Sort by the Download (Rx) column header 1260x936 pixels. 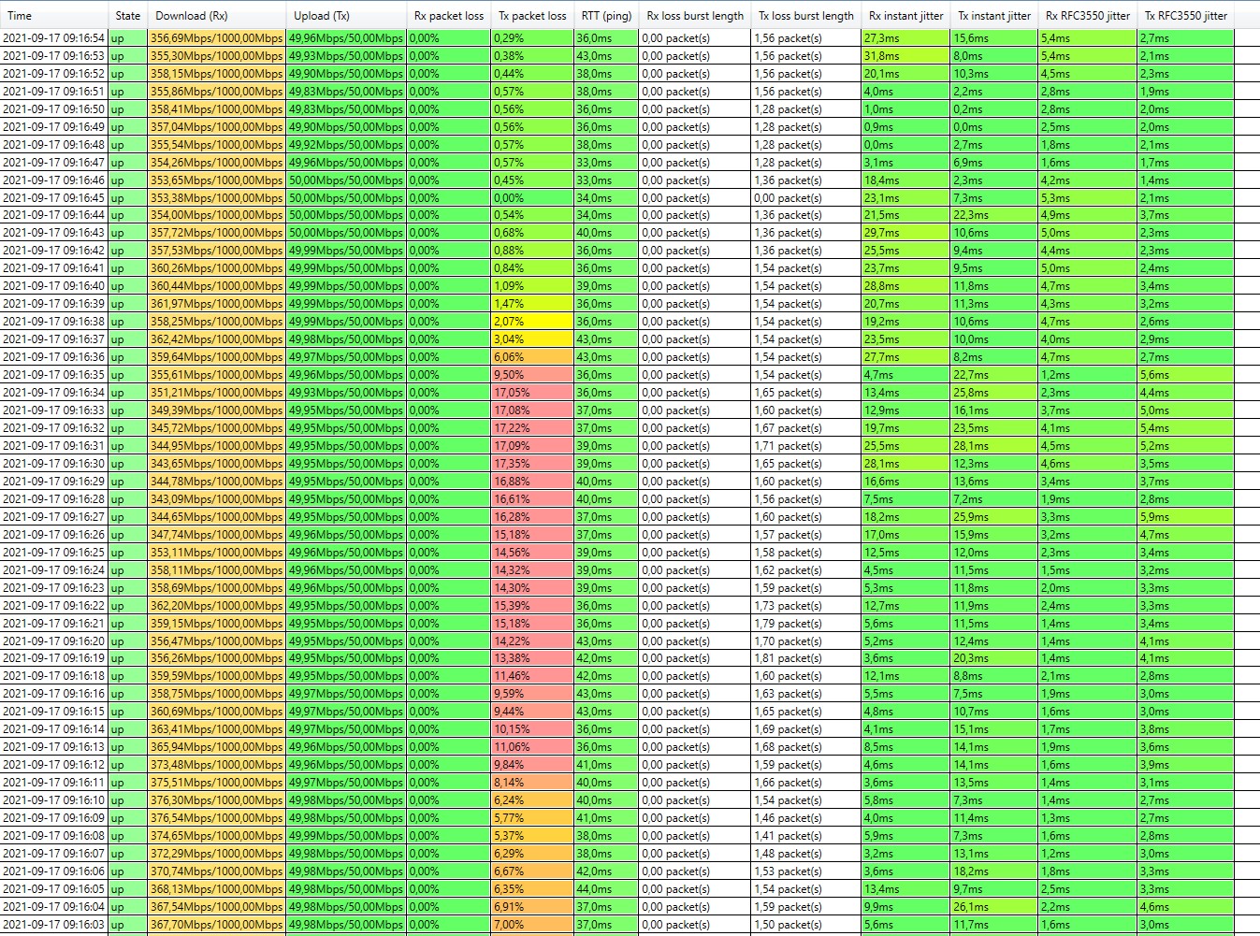coord(217,16)
